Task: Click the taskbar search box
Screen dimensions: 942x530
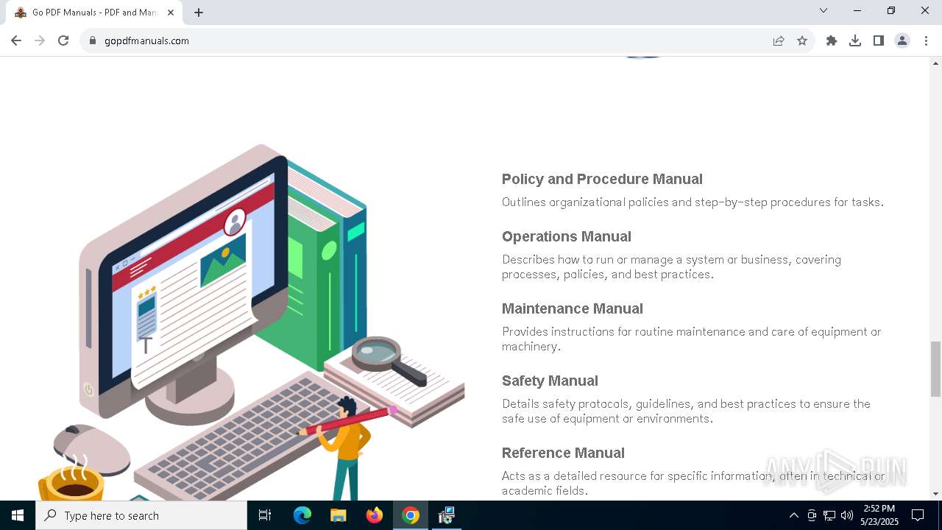Action: (141, 515)
